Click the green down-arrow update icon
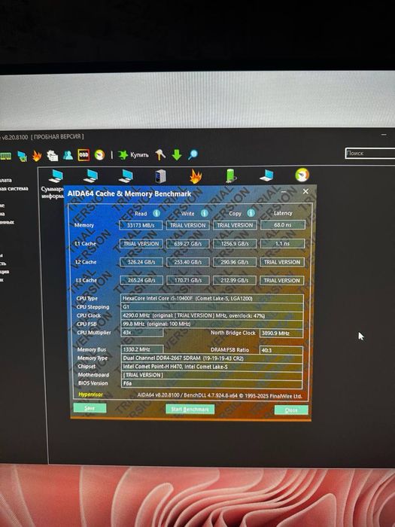Viewport: 395px width, 527px height. click(x=177, y=154)
